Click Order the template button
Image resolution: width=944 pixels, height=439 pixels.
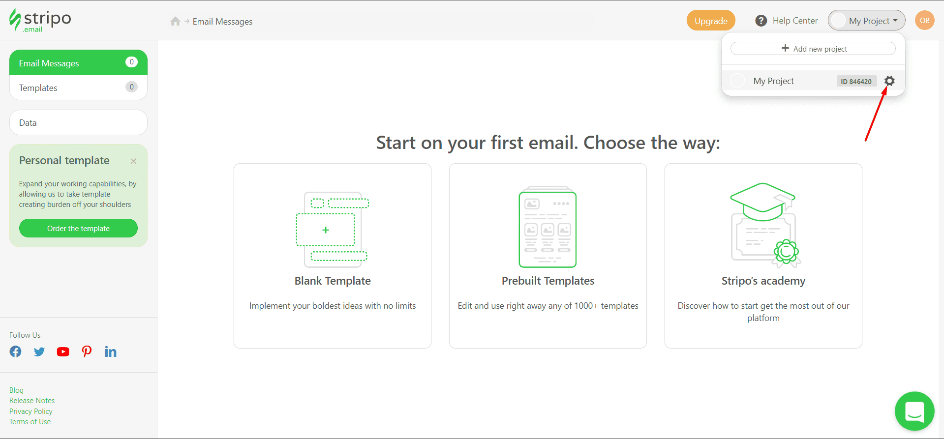[x=78, y=228]
